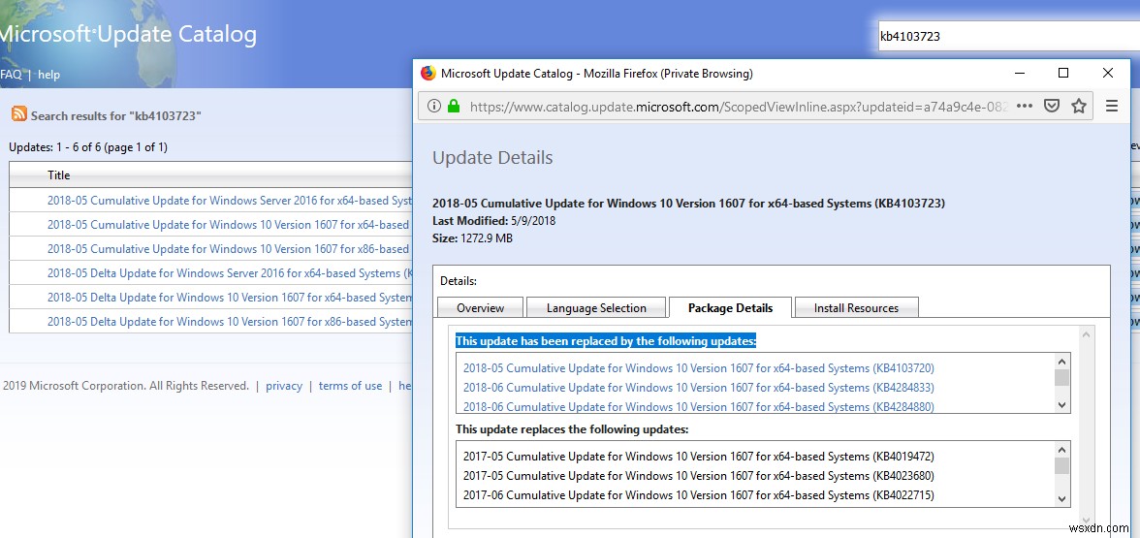Open the terms of use footer link
Image resolution: width=1140 pixels, height=538 pixels.
351,386
